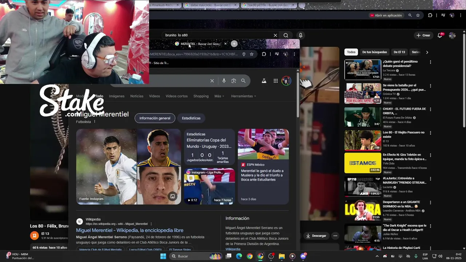Viewport: 466px width, 262px height.
Task: Clear the YouTube search box text
Action: pos(275,35)
